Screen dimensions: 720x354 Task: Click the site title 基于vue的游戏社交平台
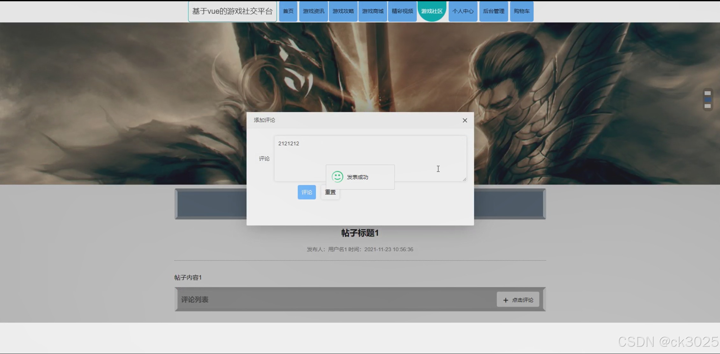[x=232, y=11]
